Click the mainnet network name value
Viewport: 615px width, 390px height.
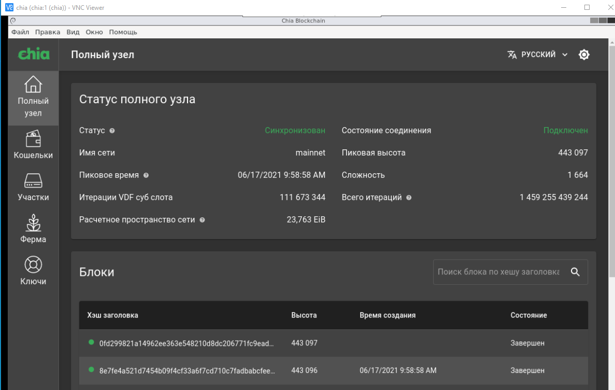pos(310,153)
